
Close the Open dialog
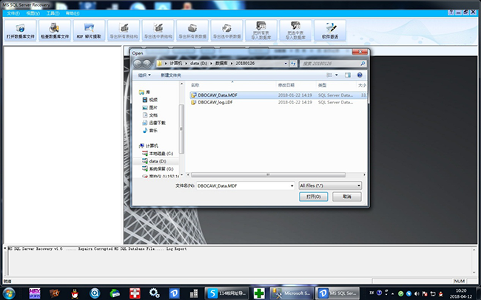[360, 52]
